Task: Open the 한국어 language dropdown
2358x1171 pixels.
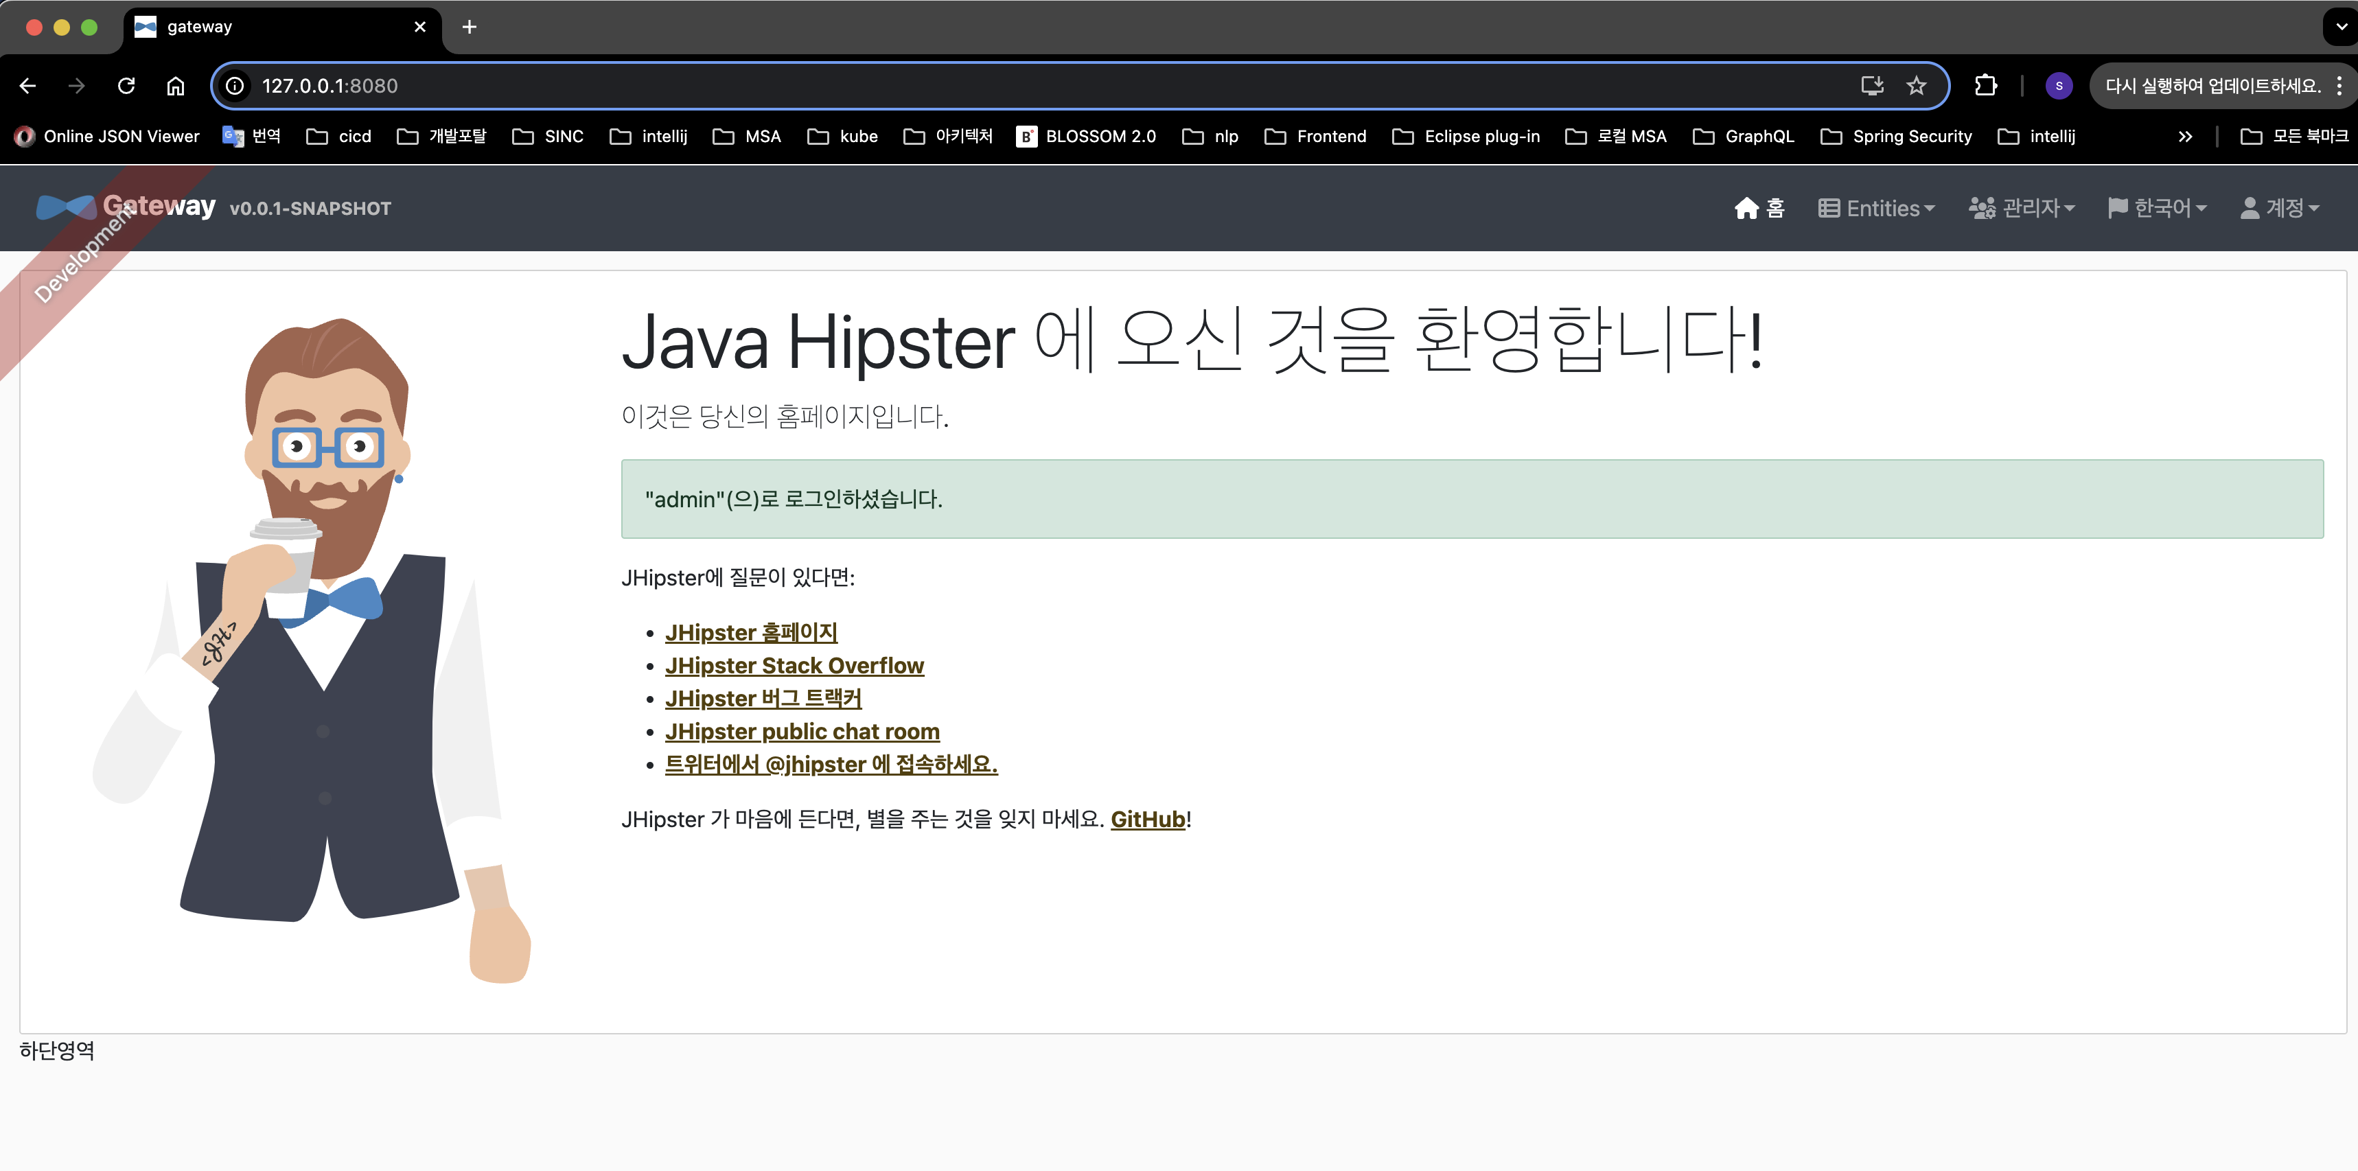Action: point(2158,209)
